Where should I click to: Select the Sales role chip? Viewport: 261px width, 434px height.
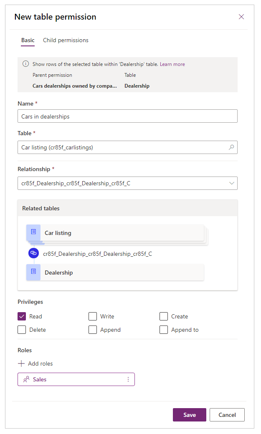click(76, 379)
